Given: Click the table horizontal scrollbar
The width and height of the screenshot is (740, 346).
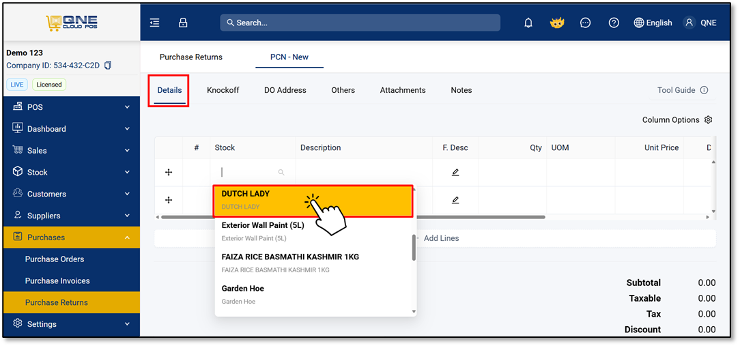Looking at the screenshot, I should [x=353, y=217].
